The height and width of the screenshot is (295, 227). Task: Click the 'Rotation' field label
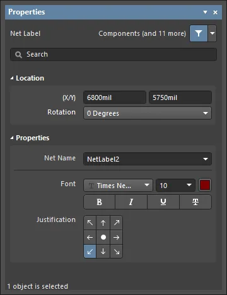[61, 112]
